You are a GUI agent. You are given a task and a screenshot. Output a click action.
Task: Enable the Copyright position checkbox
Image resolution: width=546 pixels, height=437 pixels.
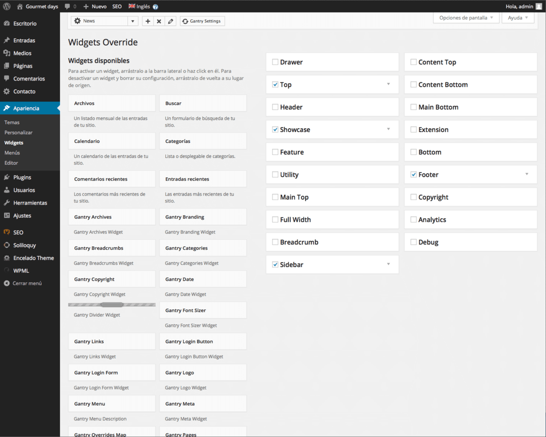pos(413,197)
